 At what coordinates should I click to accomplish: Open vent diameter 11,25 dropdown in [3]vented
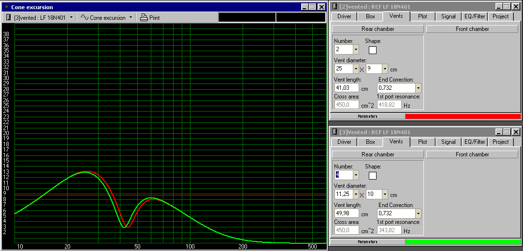click(x=356, y=194)
